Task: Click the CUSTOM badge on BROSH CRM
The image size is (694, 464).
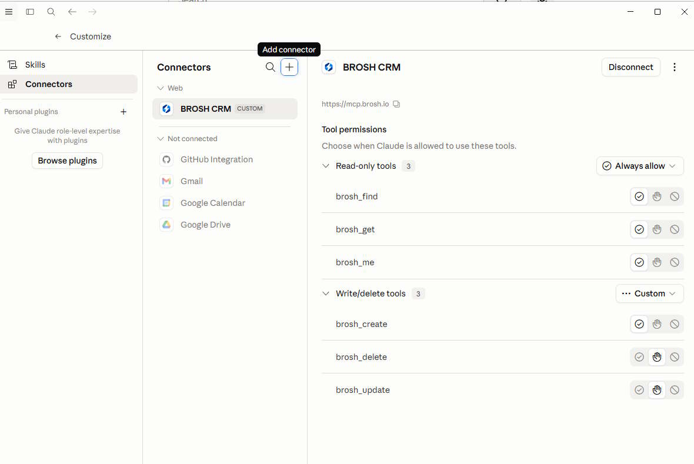Action: tap(249, 108)
